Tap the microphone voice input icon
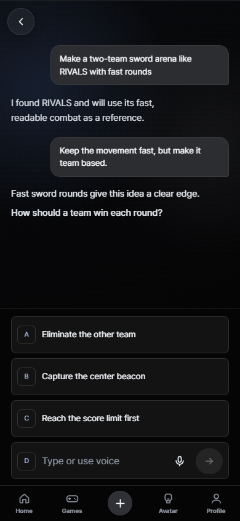Viewport: 240px width, 521px height. click(180, 461)
